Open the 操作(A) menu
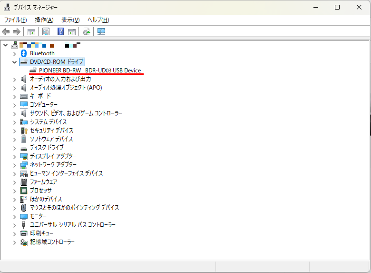Image resolution: width=371 pixels, height=273 pixels. click(44, 20)
